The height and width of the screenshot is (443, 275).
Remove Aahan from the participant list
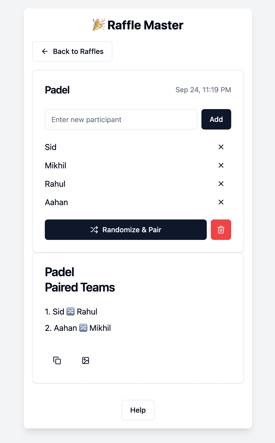[221, 202]
